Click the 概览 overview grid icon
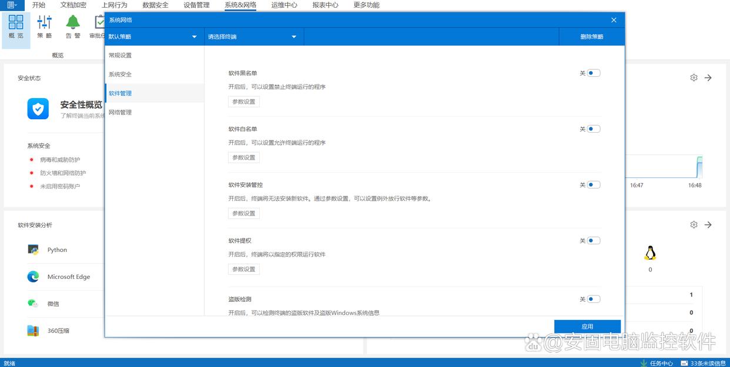 (16, 22)
